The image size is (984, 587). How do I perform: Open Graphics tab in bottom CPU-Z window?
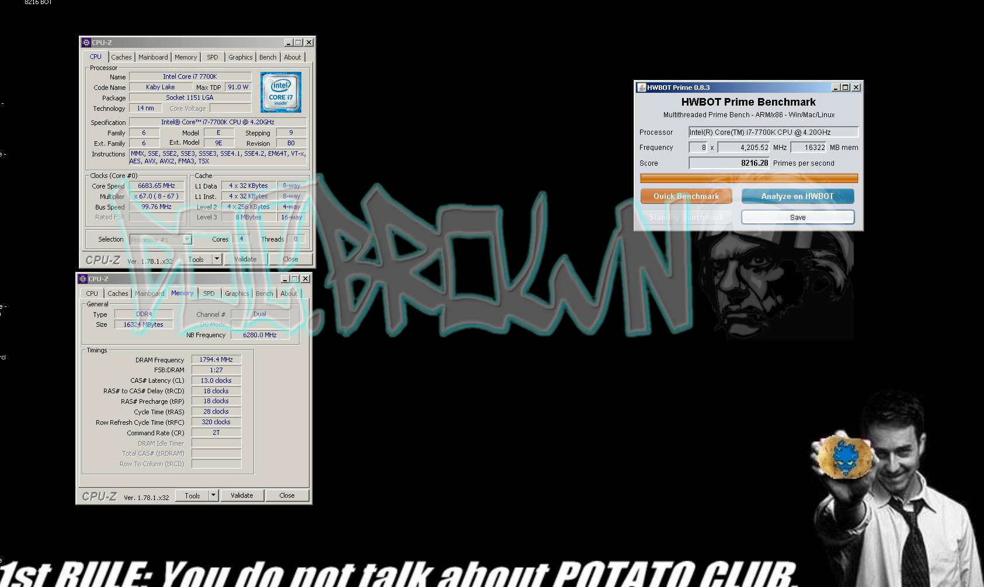click(237, 293)
